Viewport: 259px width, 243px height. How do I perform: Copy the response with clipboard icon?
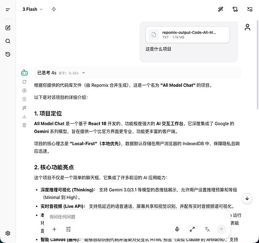[24, 99]
